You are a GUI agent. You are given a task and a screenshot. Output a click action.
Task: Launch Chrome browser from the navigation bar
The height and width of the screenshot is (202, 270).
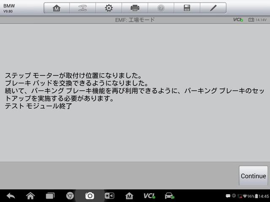pos(70,196)
